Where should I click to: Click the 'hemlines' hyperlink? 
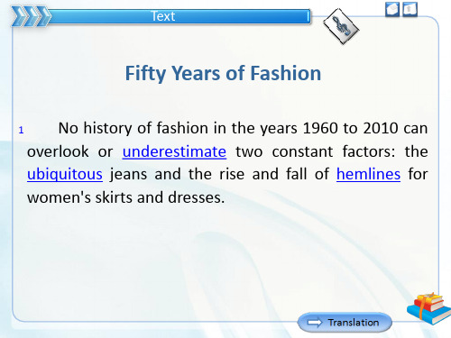pyautogui.click(x=368, y=174)
